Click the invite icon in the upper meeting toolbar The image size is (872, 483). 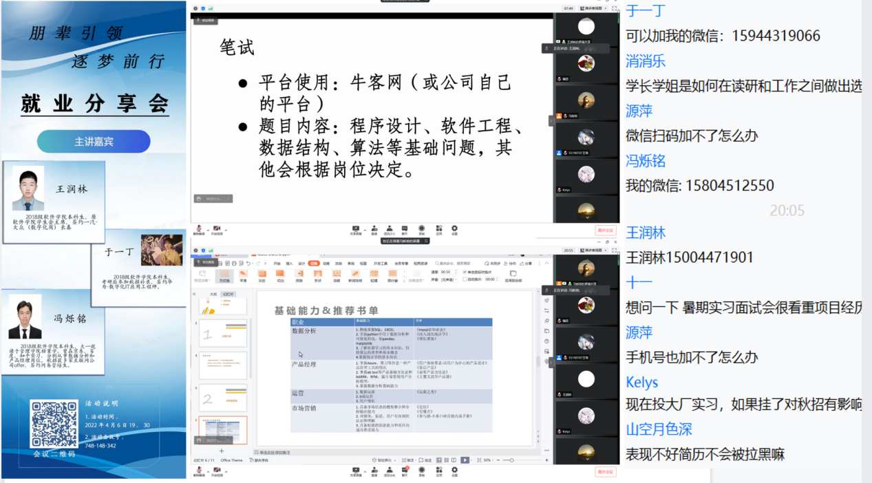pos(374,228)
